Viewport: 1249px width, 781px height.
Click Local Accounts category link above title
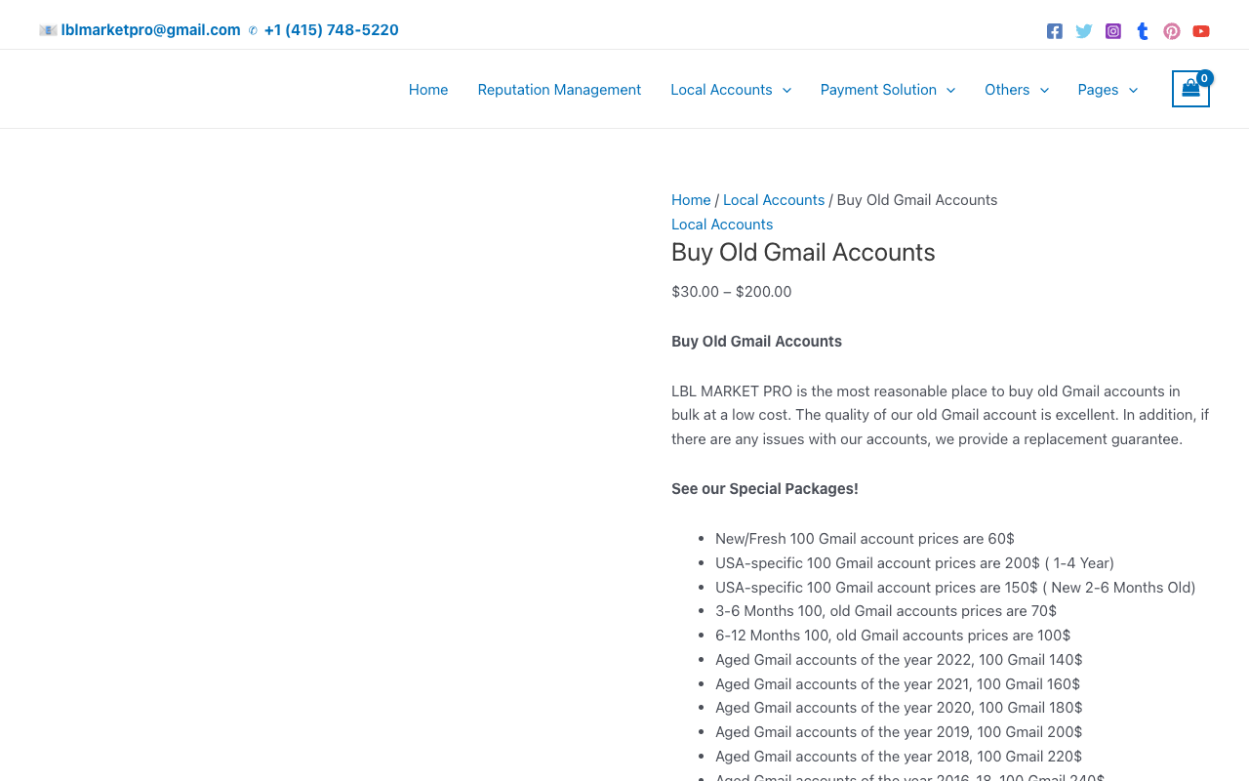722,225
